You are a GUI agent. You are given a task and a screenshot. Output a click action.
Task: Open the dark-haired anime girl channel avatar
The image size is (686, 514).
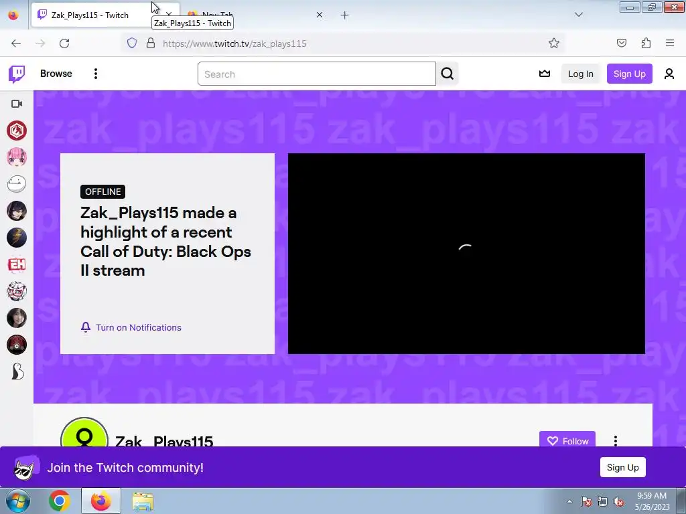[17, 211]
